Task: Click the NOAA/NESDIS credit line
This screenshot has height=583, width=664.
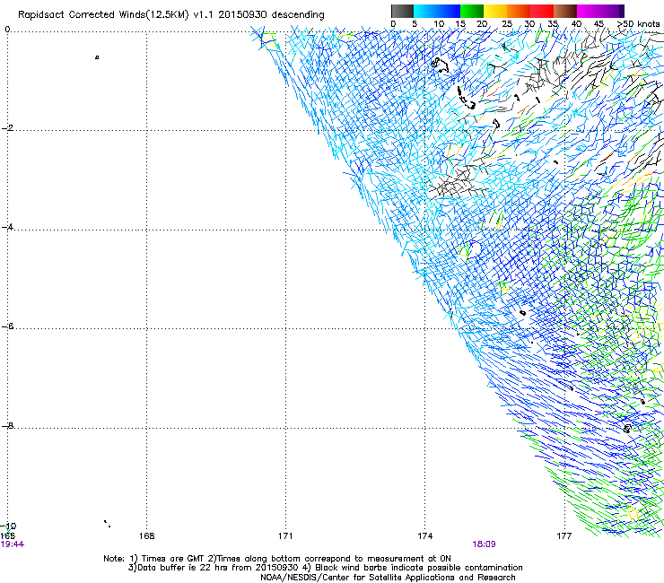Action: coord(388,578)
